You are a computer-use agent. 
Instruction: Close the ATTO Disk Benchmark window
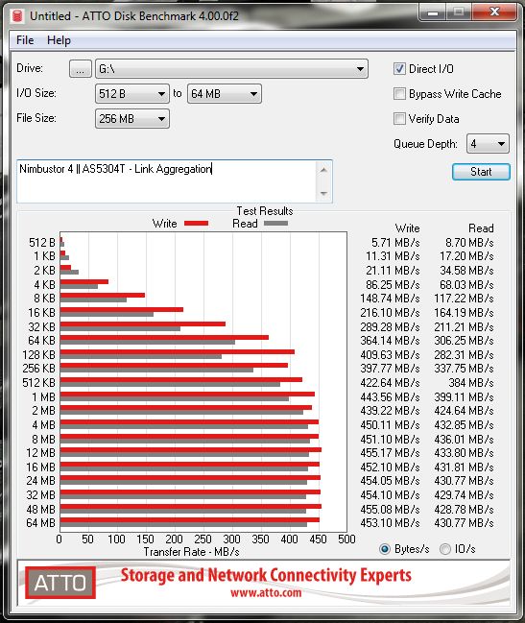[495, 13]
